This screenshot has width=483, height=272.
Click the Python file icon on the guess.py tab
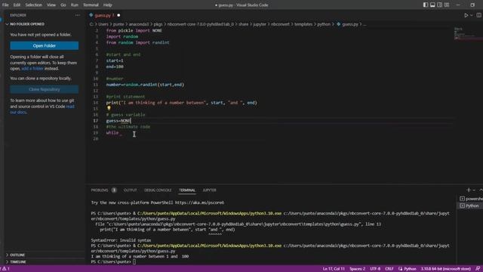point(91,15)
